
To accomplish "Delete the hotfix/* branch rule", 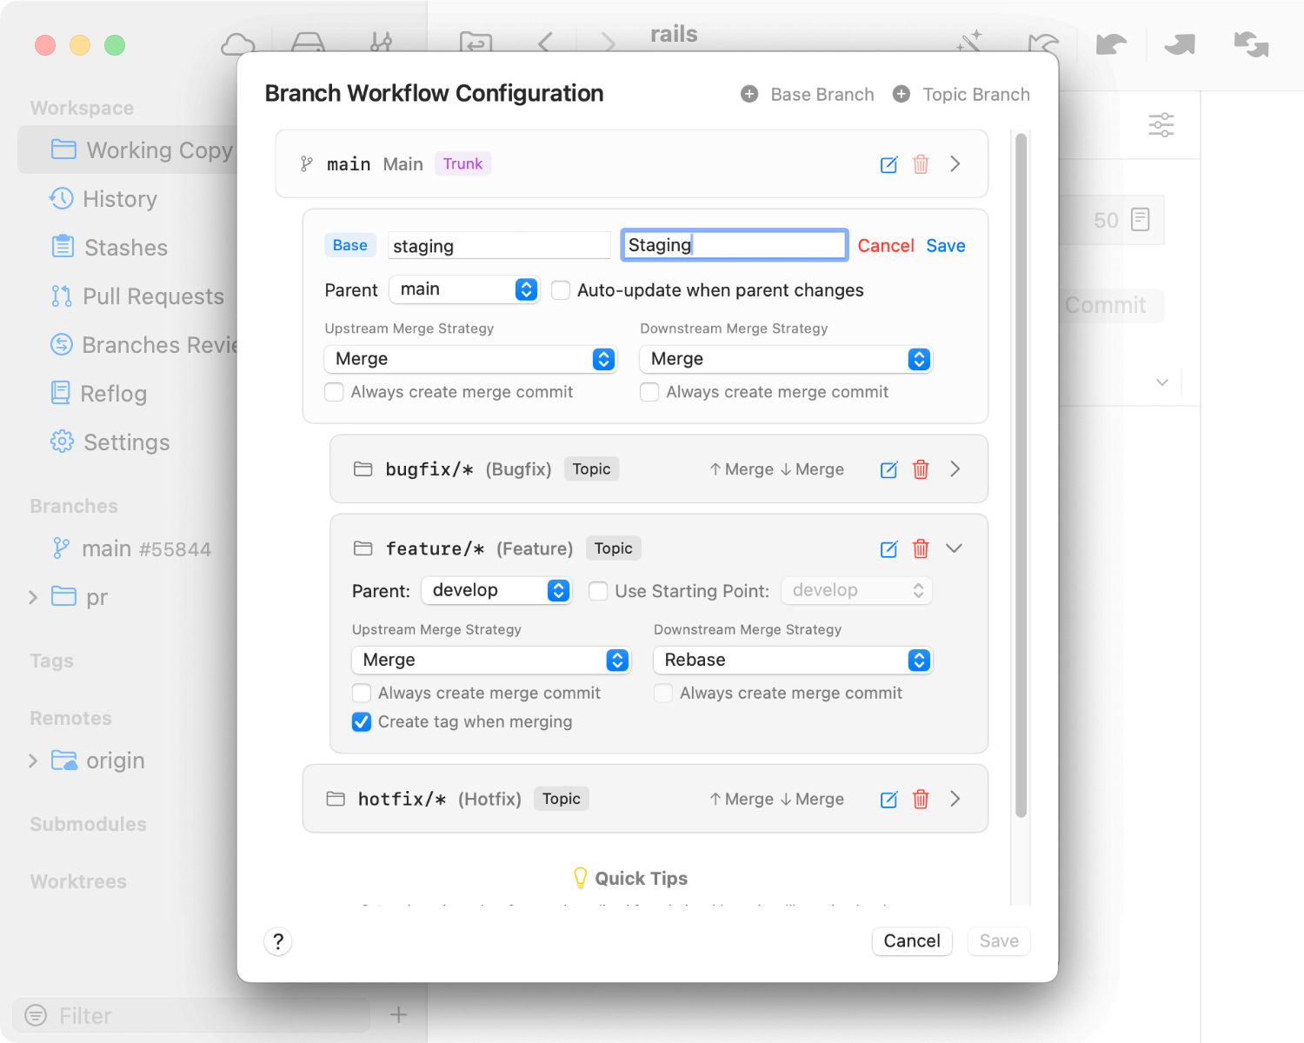I will [x=921, y=799].
